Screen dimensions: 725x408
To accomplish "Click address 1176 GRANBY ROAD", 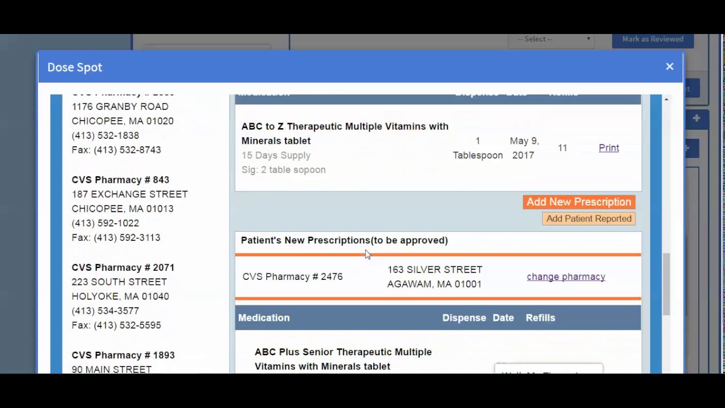I will click(x=120, y=107).
